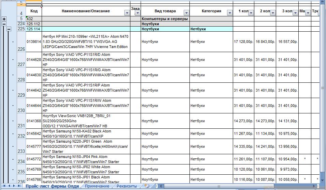326x190 pixels.
Task: Open filter dropdown for 1 кол column
Action: tap(251, 13)
